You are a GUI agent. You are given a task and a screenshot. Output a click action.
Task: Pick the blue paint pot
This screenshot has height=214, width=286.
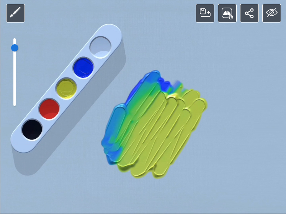(83, 68)
